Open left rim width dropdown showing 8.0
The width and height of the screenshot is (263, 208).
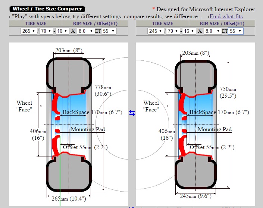tap(86, 31)
